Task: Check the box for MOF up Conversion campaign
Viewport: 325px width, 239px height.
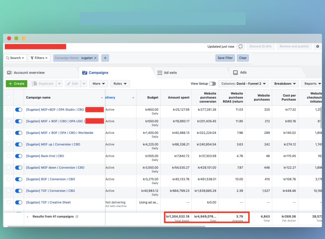Action: 9,144
